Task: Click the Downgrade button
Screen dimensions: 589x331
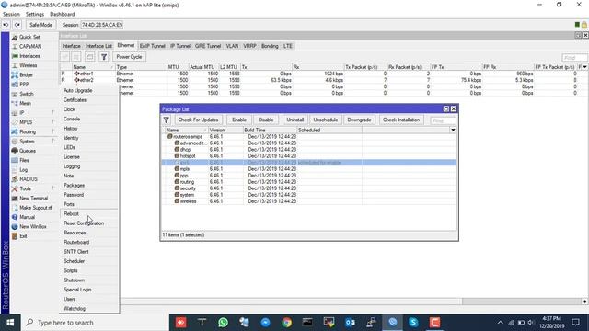Action: pyautogui.click(x=359, y=120)
